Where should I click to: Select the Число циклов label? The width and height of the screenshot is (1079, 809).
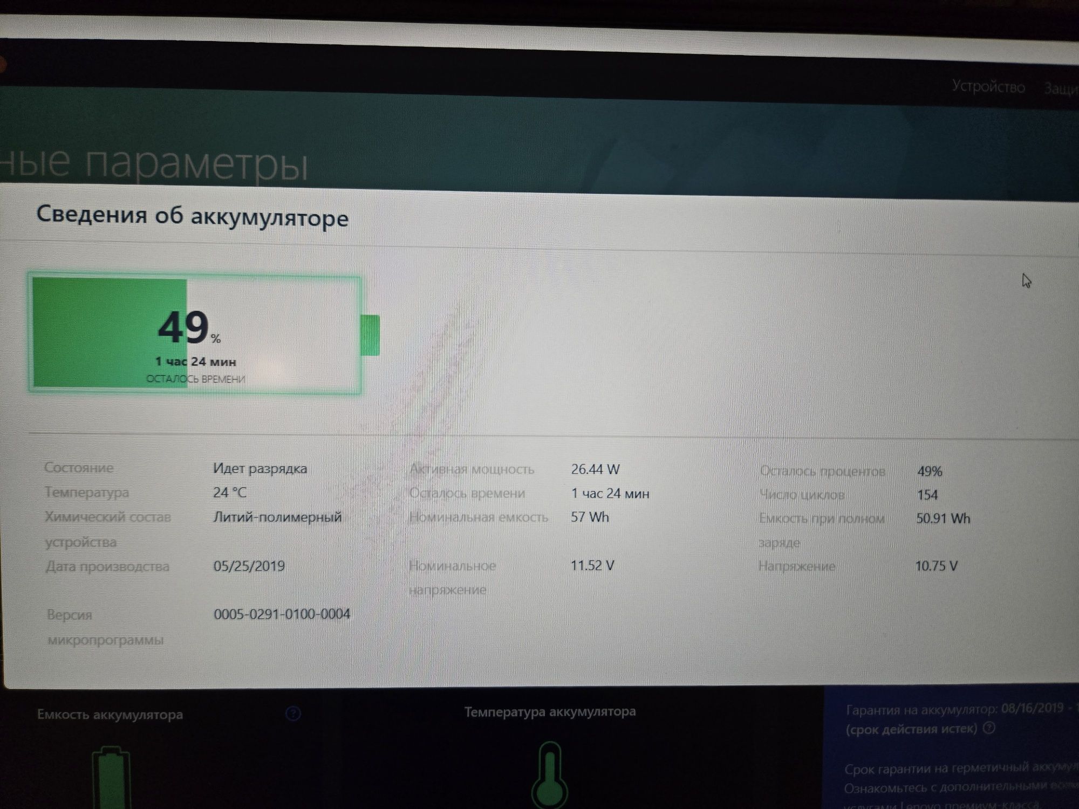click(x=802, y=494)
